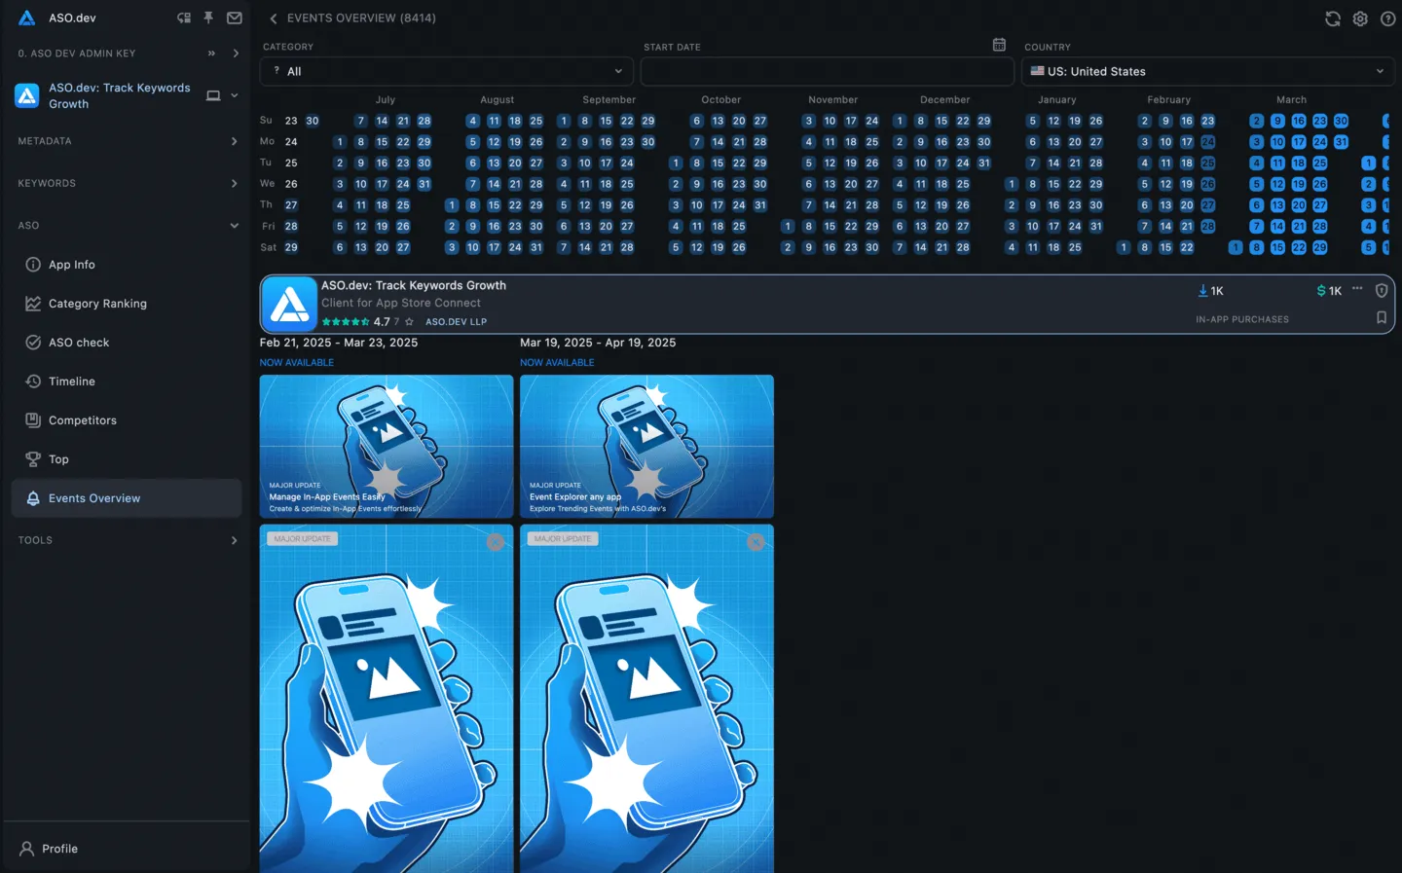1402x873 pixels.
Task: Open the Country dropdown for United States
Action: tap(1207, 70)
